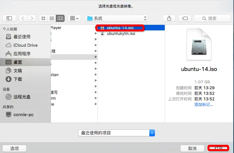Viewport: 234px width, 153px height.
Task: Click the 上次打开时间 value 前天 13:52
Action: [x=204, y=99]
